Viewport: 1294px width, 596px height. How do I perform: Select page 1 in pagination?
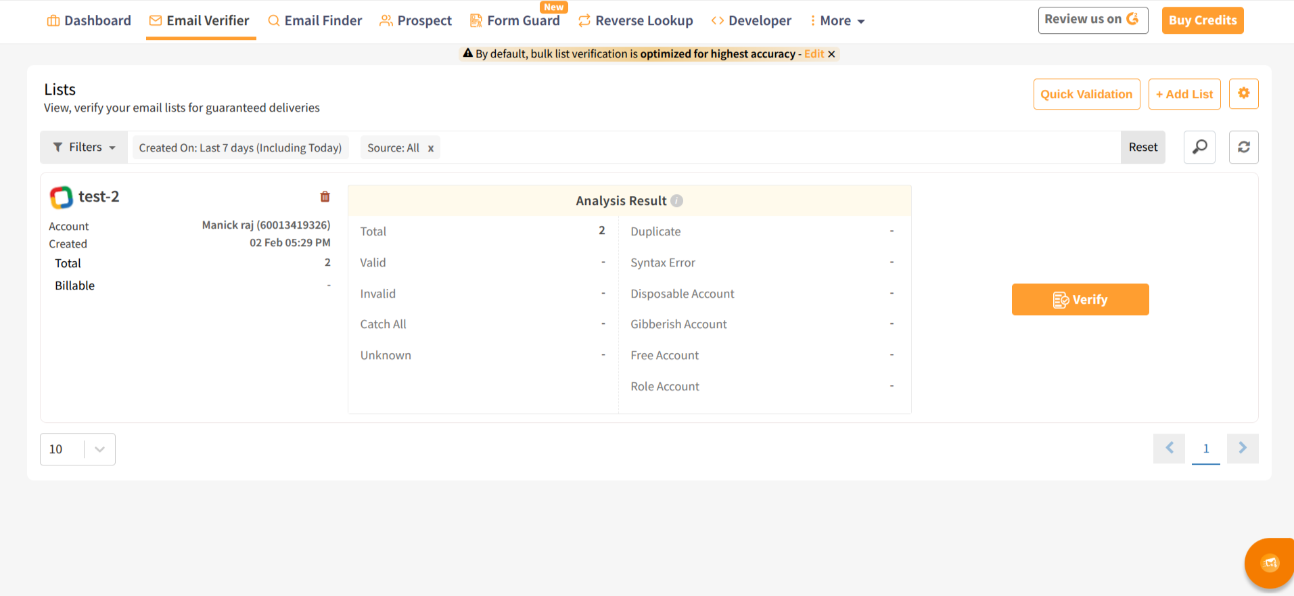click(1205, 449)
